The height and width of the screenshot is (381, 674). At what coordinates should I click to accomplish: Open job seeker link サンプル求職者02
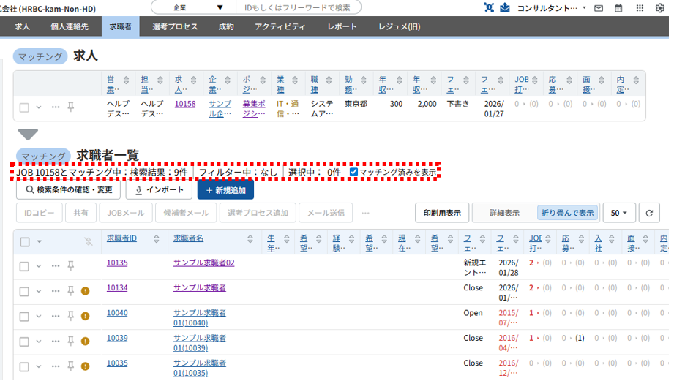tap(203, 263)
